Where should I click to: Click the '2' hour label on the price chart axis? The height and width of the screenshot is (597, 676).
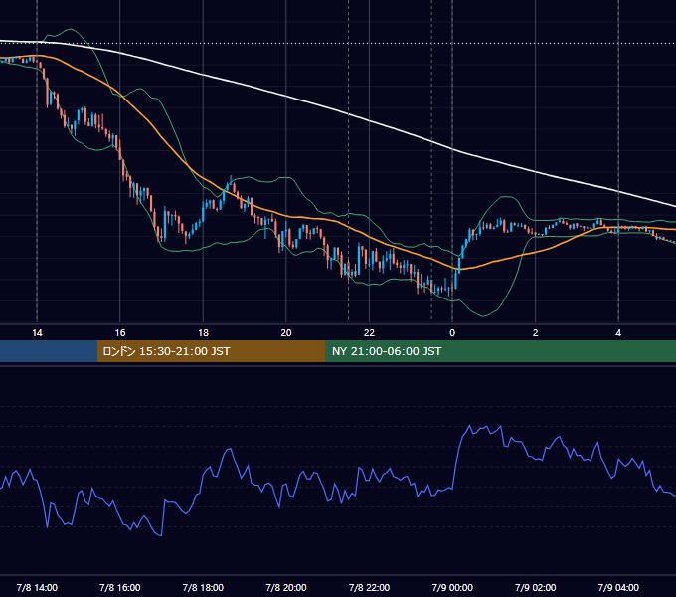[536, 333]
